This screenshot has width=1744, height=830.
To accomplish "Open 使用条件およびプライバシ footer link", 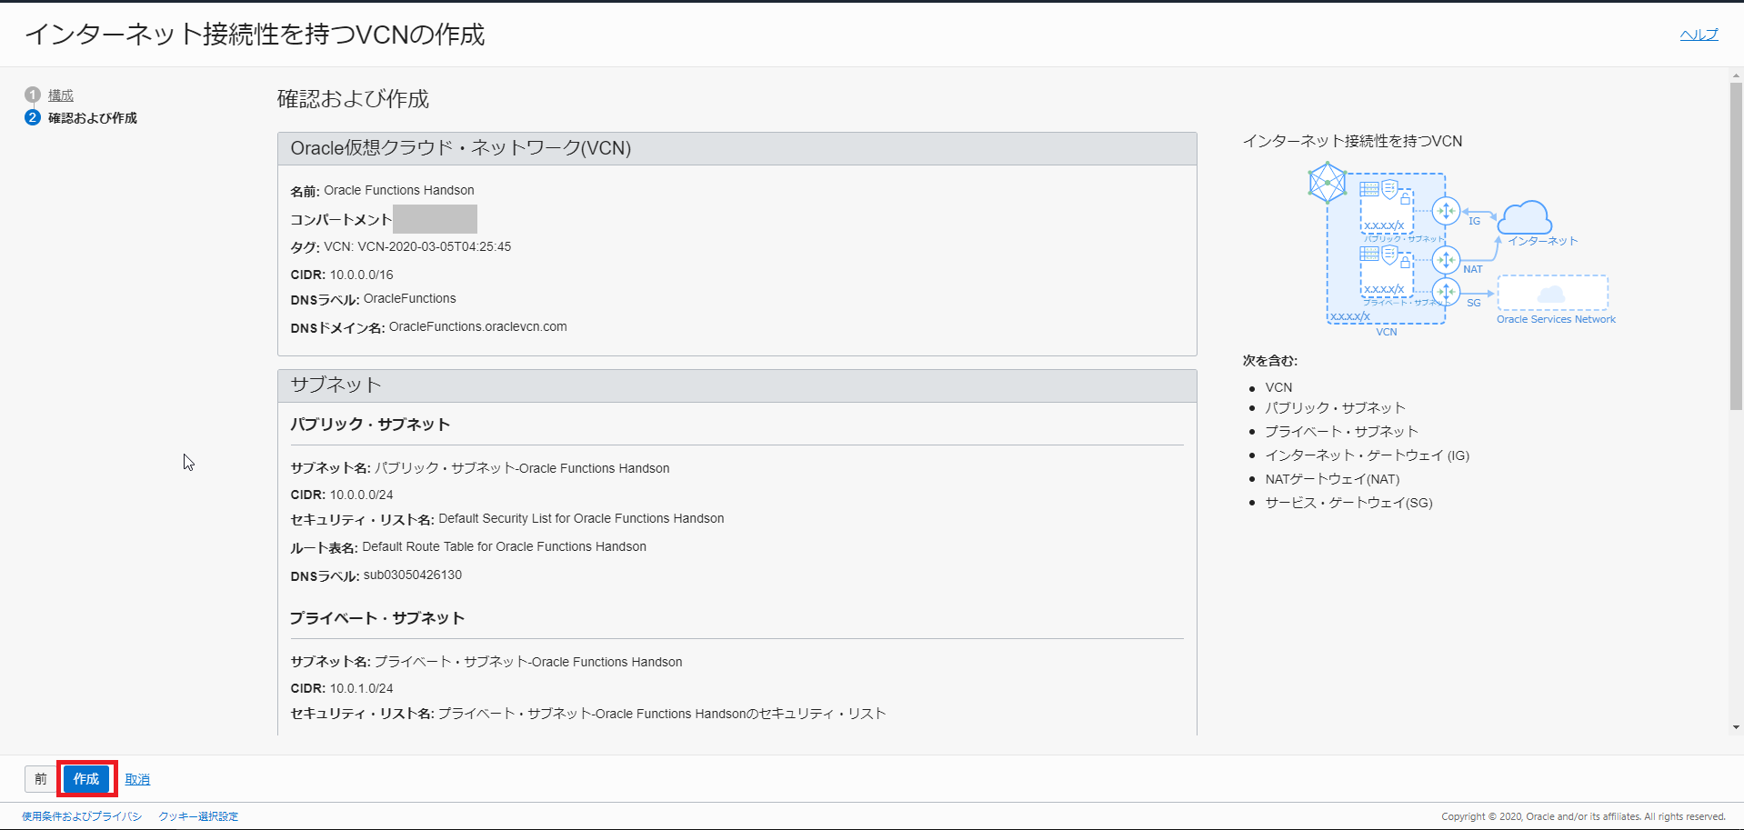I will tap(82, 816).
